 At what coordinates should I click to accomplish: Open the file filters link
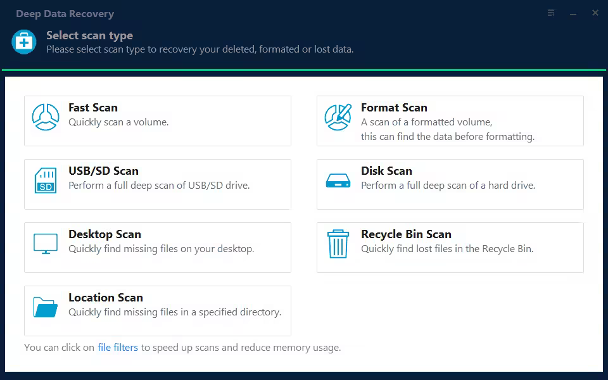pos(118,347)
